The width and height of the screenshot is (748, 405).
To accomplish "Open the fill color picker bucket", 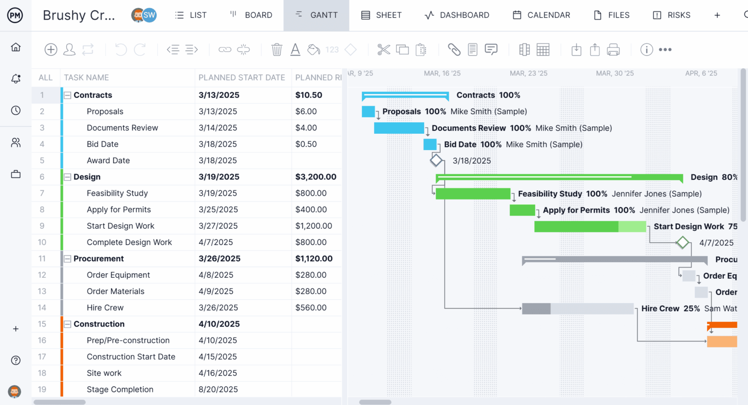I will [313, 49].
